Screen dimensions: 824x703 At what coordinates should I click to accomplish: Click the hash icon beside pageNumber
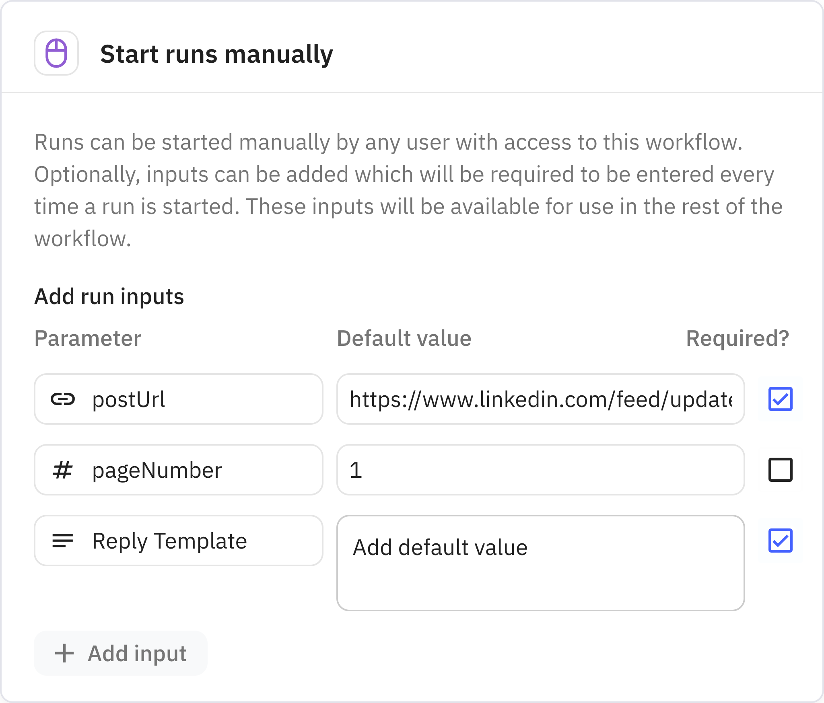coord(63,470)
